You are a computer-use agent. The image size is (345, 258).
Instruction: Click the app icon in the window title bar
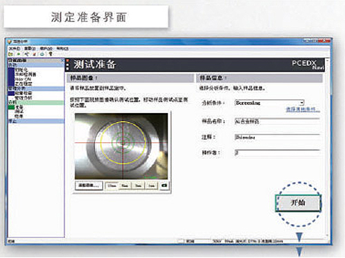[10, 42]
